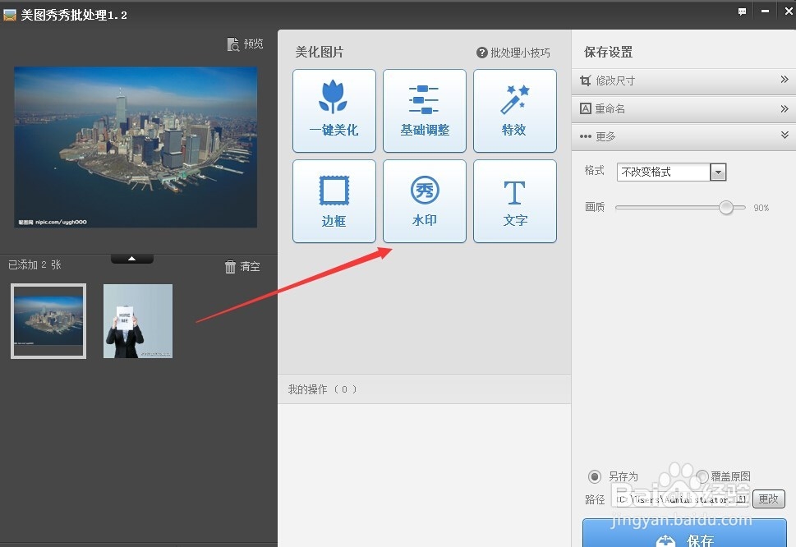The width and height of the screenshot is (796, 547).
Task: Select the 覆盖原图 overwrite original radio button
Action: point(702,476)
